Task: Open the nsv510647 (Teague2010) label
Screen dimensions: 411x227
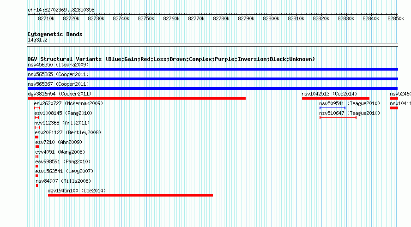Action: (x=350, y=113)
